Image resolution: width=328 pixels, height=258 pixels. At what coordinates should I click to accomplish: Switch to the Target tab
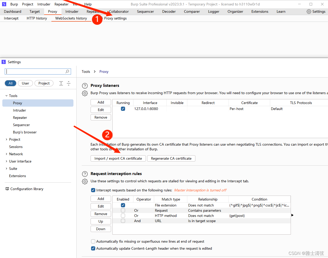point(35,11)
